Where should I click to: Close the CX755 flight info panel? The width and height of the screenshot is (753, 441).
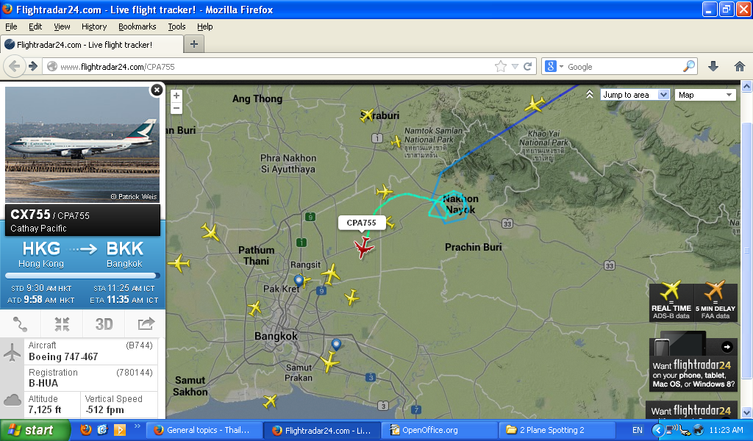tap(157, 90)
